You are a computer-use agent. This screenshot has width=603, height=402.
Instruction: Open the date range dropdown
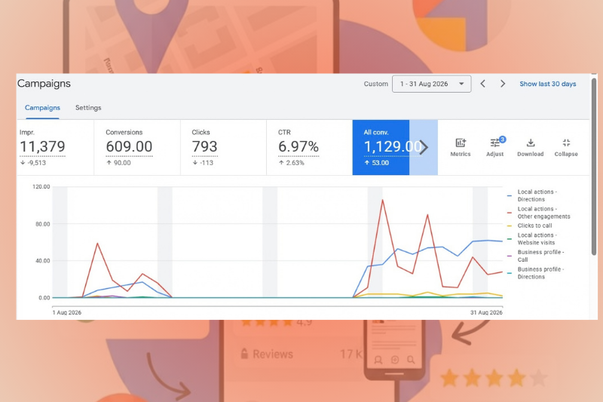point(431,84)
